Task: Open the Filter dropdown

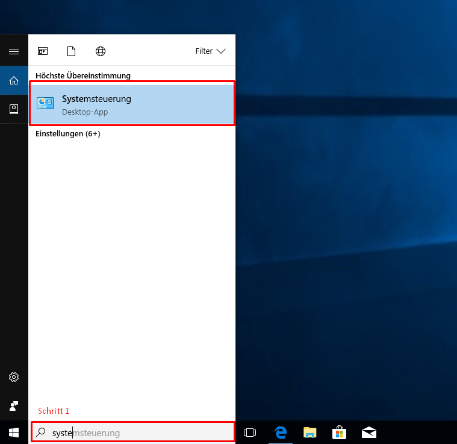Action: (210, 51)
